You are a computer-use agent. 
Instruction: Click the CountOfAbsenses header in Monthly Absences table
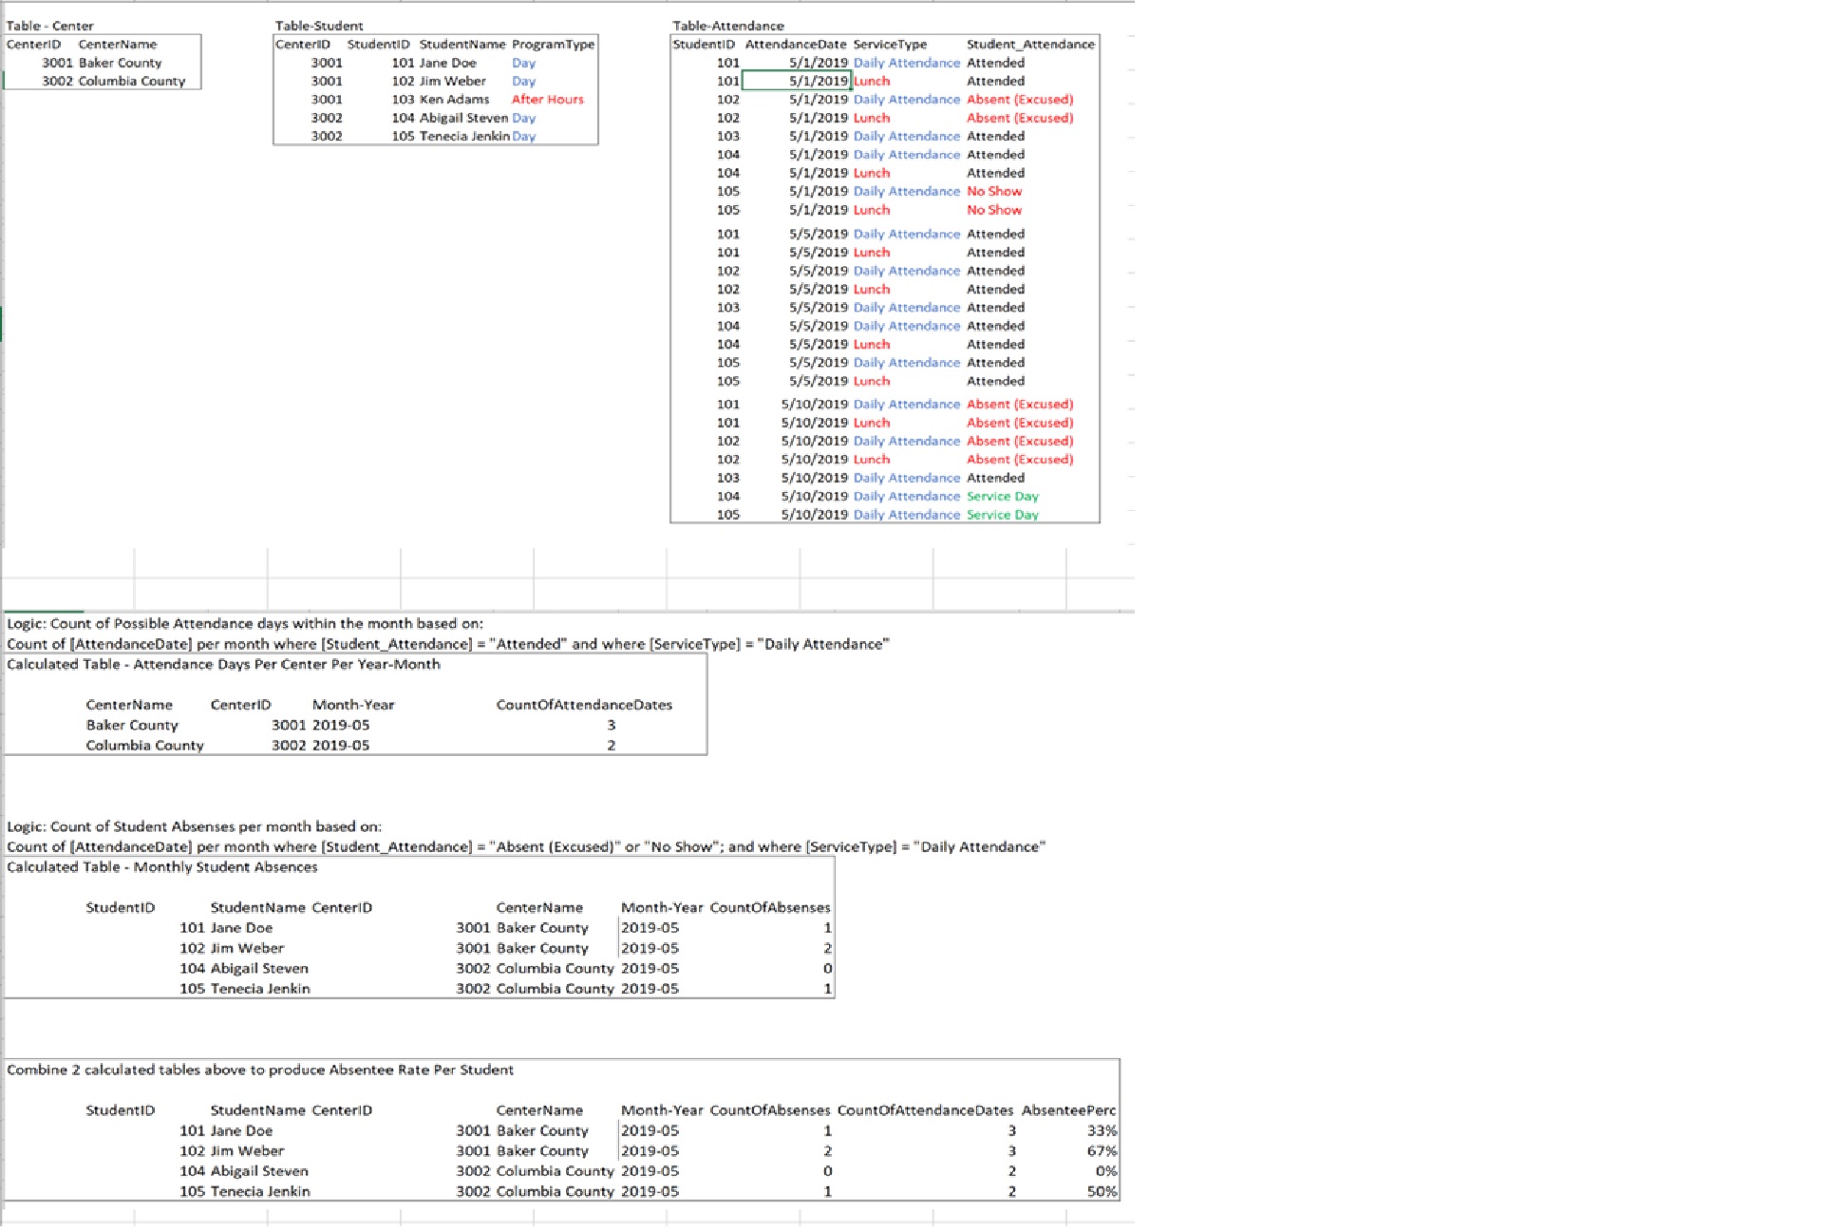770,907
